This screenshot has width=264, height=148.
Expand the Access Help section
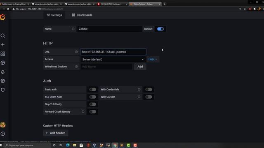[x=153, y=59]
